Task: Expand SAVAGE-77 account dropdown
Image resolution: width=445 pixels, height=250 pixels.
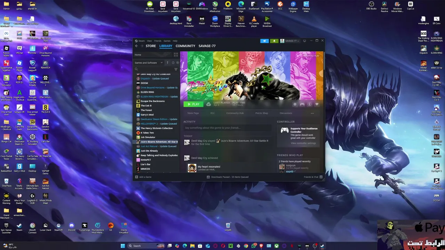Action: pyautogui.click(x=290, y=41)
